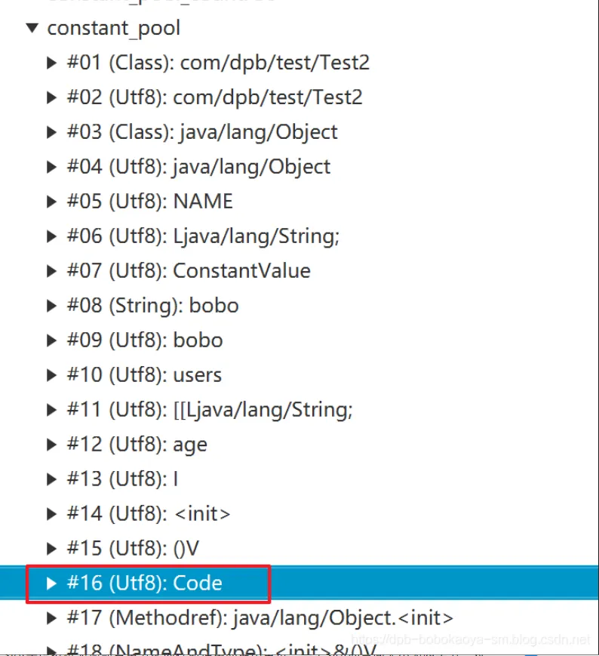This screenshot has height=656, width=599.
Task: Expand arrow beside #06 Ljava/lang/String;
Action: point(51,236)
